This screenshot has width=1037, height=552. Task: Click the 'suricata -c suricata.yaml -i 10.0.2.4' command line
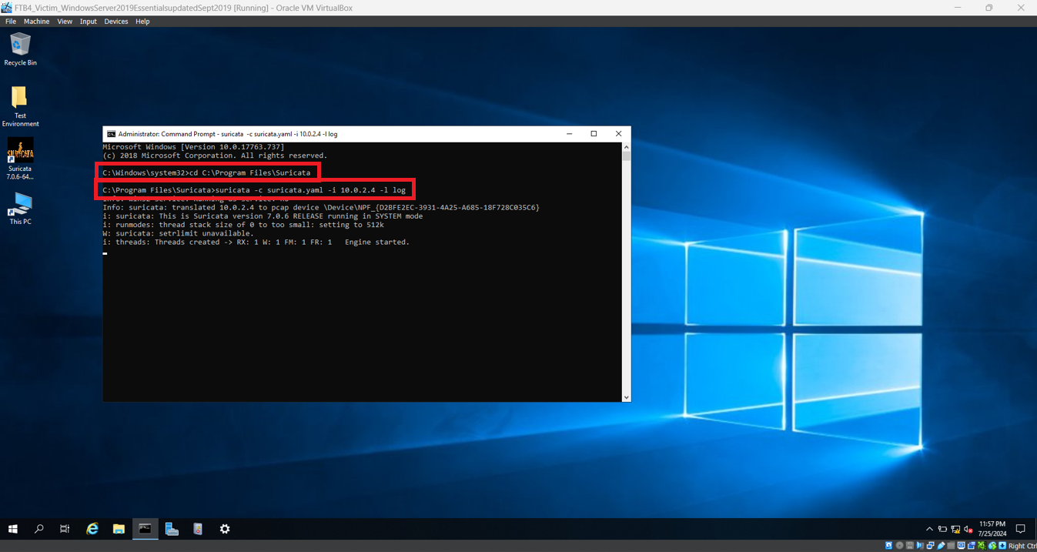tap(254, 190)
